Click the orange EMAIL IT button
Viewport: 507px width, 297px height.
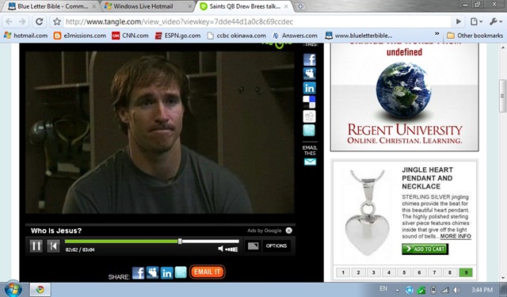point(208,272)
